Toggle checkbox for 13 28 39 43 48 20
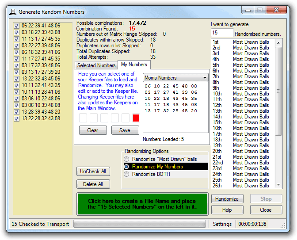Image resolution: width=297 pixels, height=240 pixels. [x=16, y=112]
